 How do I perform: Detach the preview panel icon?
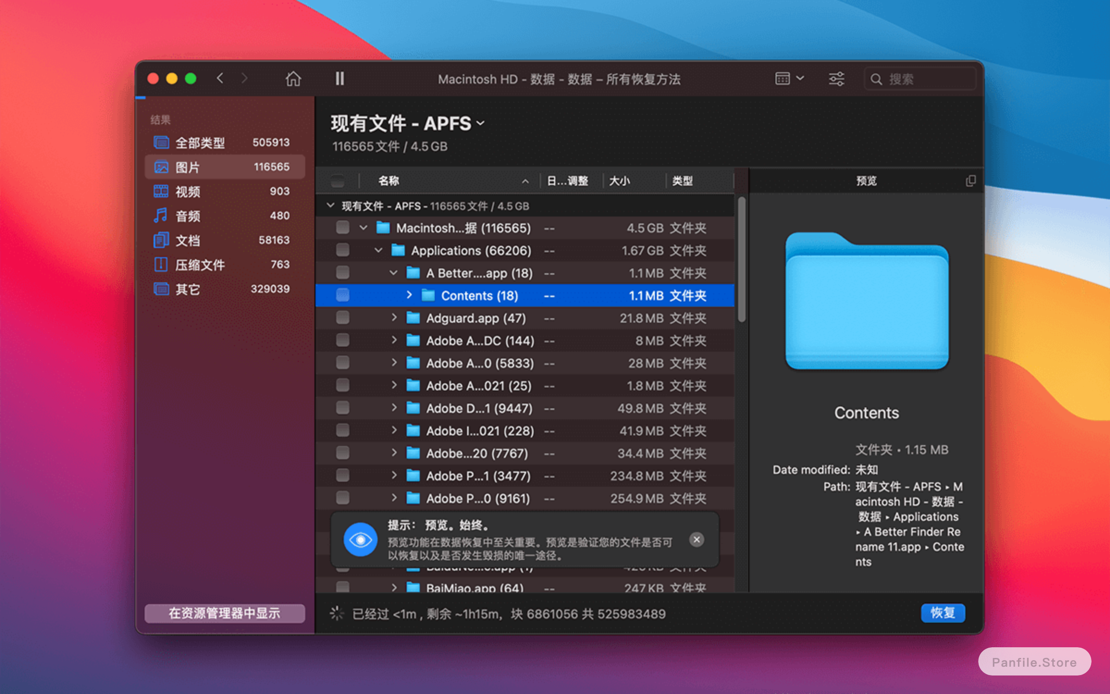point(971,181)
